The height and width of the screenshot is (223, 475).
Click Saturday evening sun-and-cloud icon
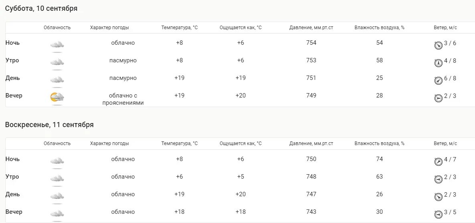pyautogui.click(x=57, y=98)
